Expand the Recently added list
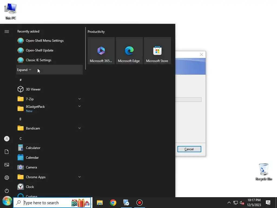Screen dimensions: 277x208 pos(50,70)
